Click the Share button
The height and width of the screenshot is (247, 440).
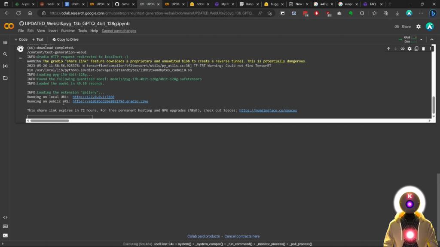[x=403, y=27]
